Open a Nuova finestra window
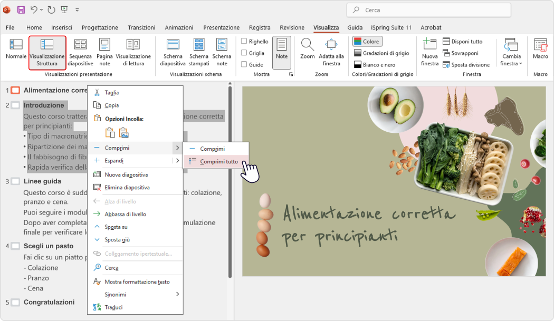Image resolution: width=554 pixels, height=321 pixels. (x=429, y=51)
